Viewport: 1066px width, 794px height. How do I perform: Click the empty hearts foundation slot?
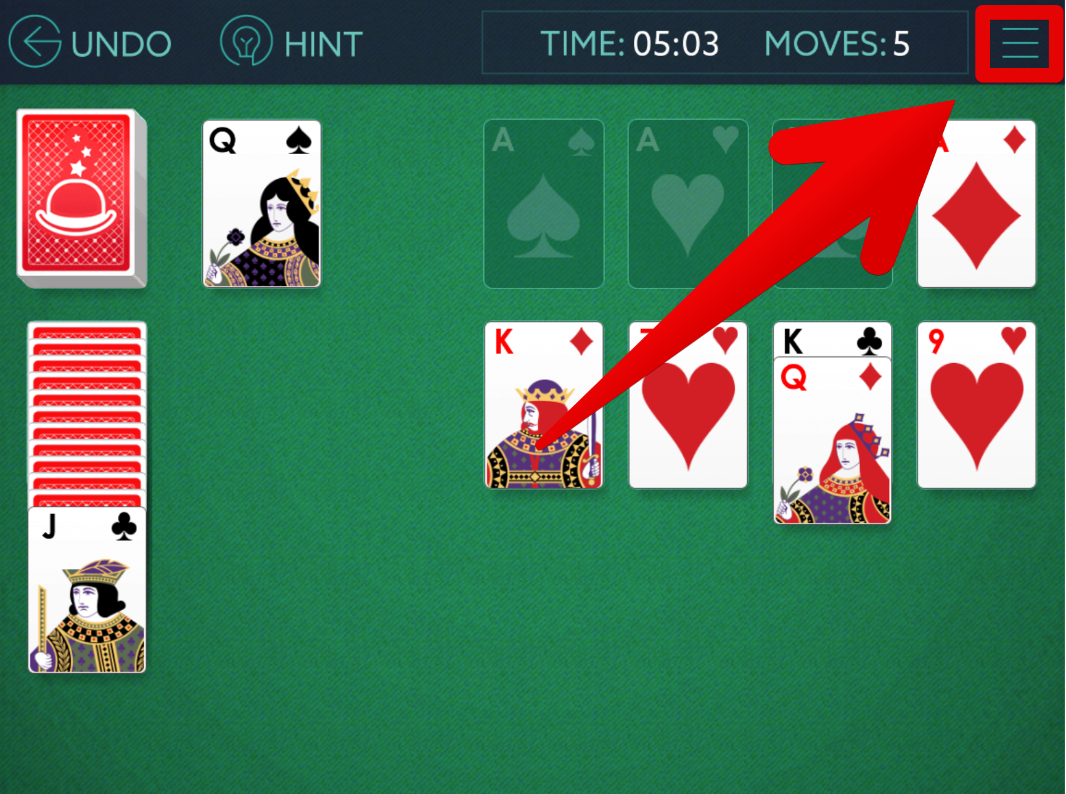click(x=688, y=203)
